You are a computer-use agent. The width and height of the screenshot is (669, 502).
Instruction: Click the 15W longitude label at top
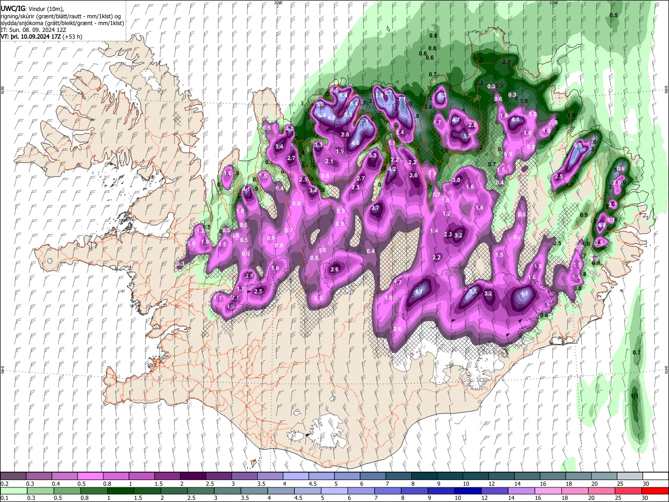click(x=553, y=3)
